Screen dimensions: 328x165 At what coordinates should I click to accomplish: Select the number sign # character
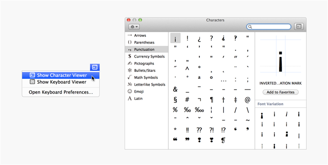tap(187, 100)
